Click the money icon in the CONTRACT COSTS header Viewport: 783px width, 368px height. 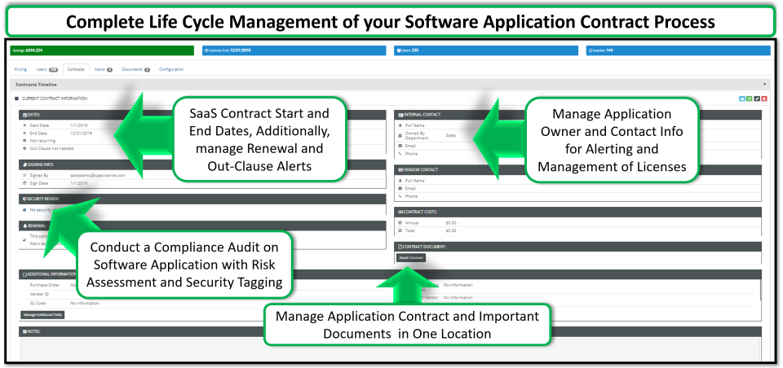(400, 212)
